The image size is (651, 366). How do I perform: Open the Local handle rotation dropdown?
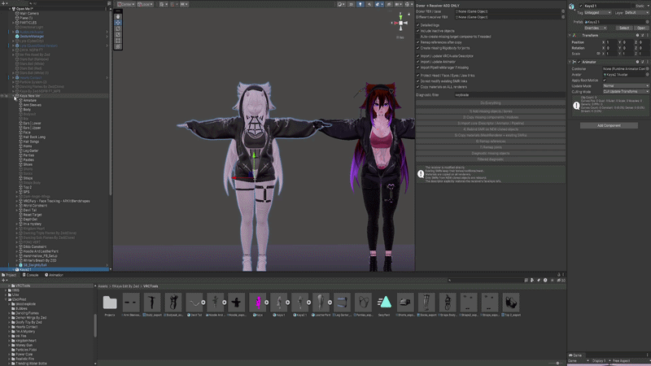point(145,4)
